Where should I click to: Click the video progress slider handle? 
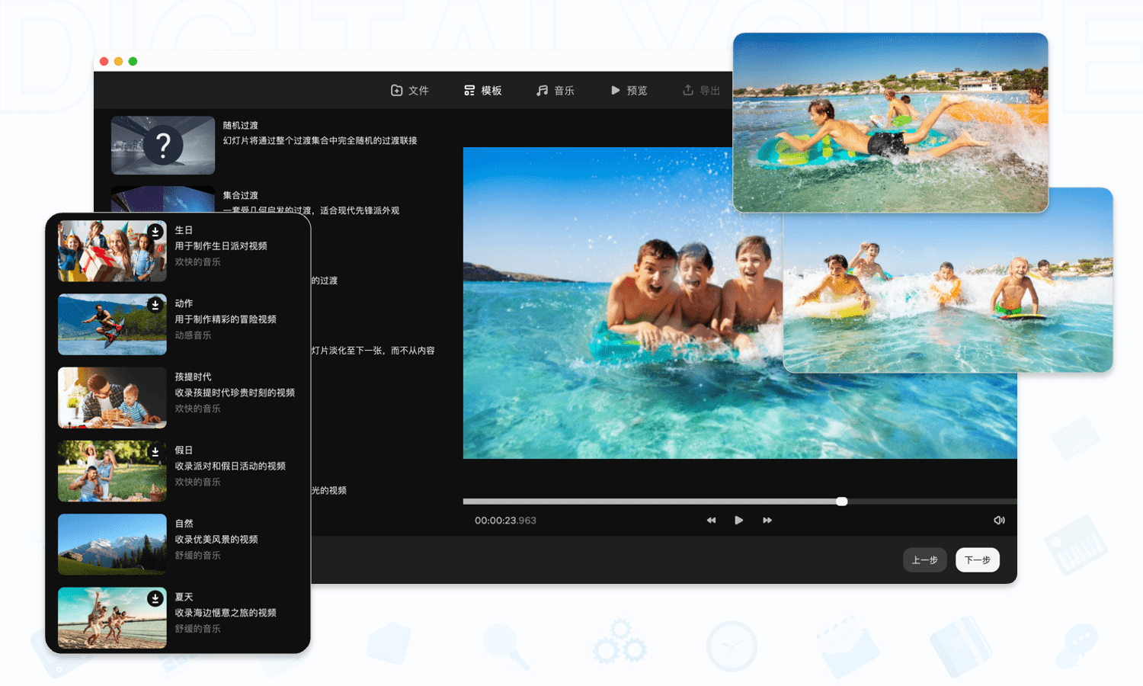point(841,502)
